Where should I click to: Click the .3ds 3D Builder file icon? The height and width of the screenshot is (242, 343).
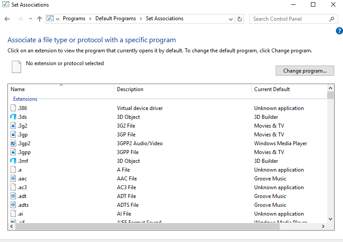13,117
